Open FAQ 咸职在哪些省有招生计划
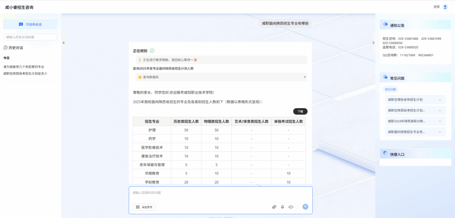 click(416, 100)
